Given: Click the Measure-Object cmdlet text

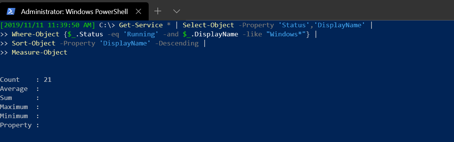Looking at the screenshot, I should [39, 53].
